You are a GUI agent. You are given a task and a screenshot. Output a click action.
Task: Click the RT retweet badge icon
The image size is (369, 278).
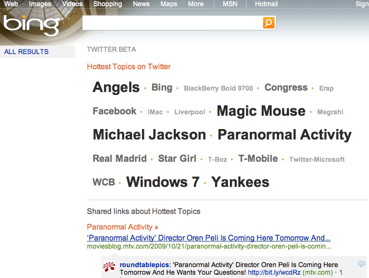tap(361, 264)
